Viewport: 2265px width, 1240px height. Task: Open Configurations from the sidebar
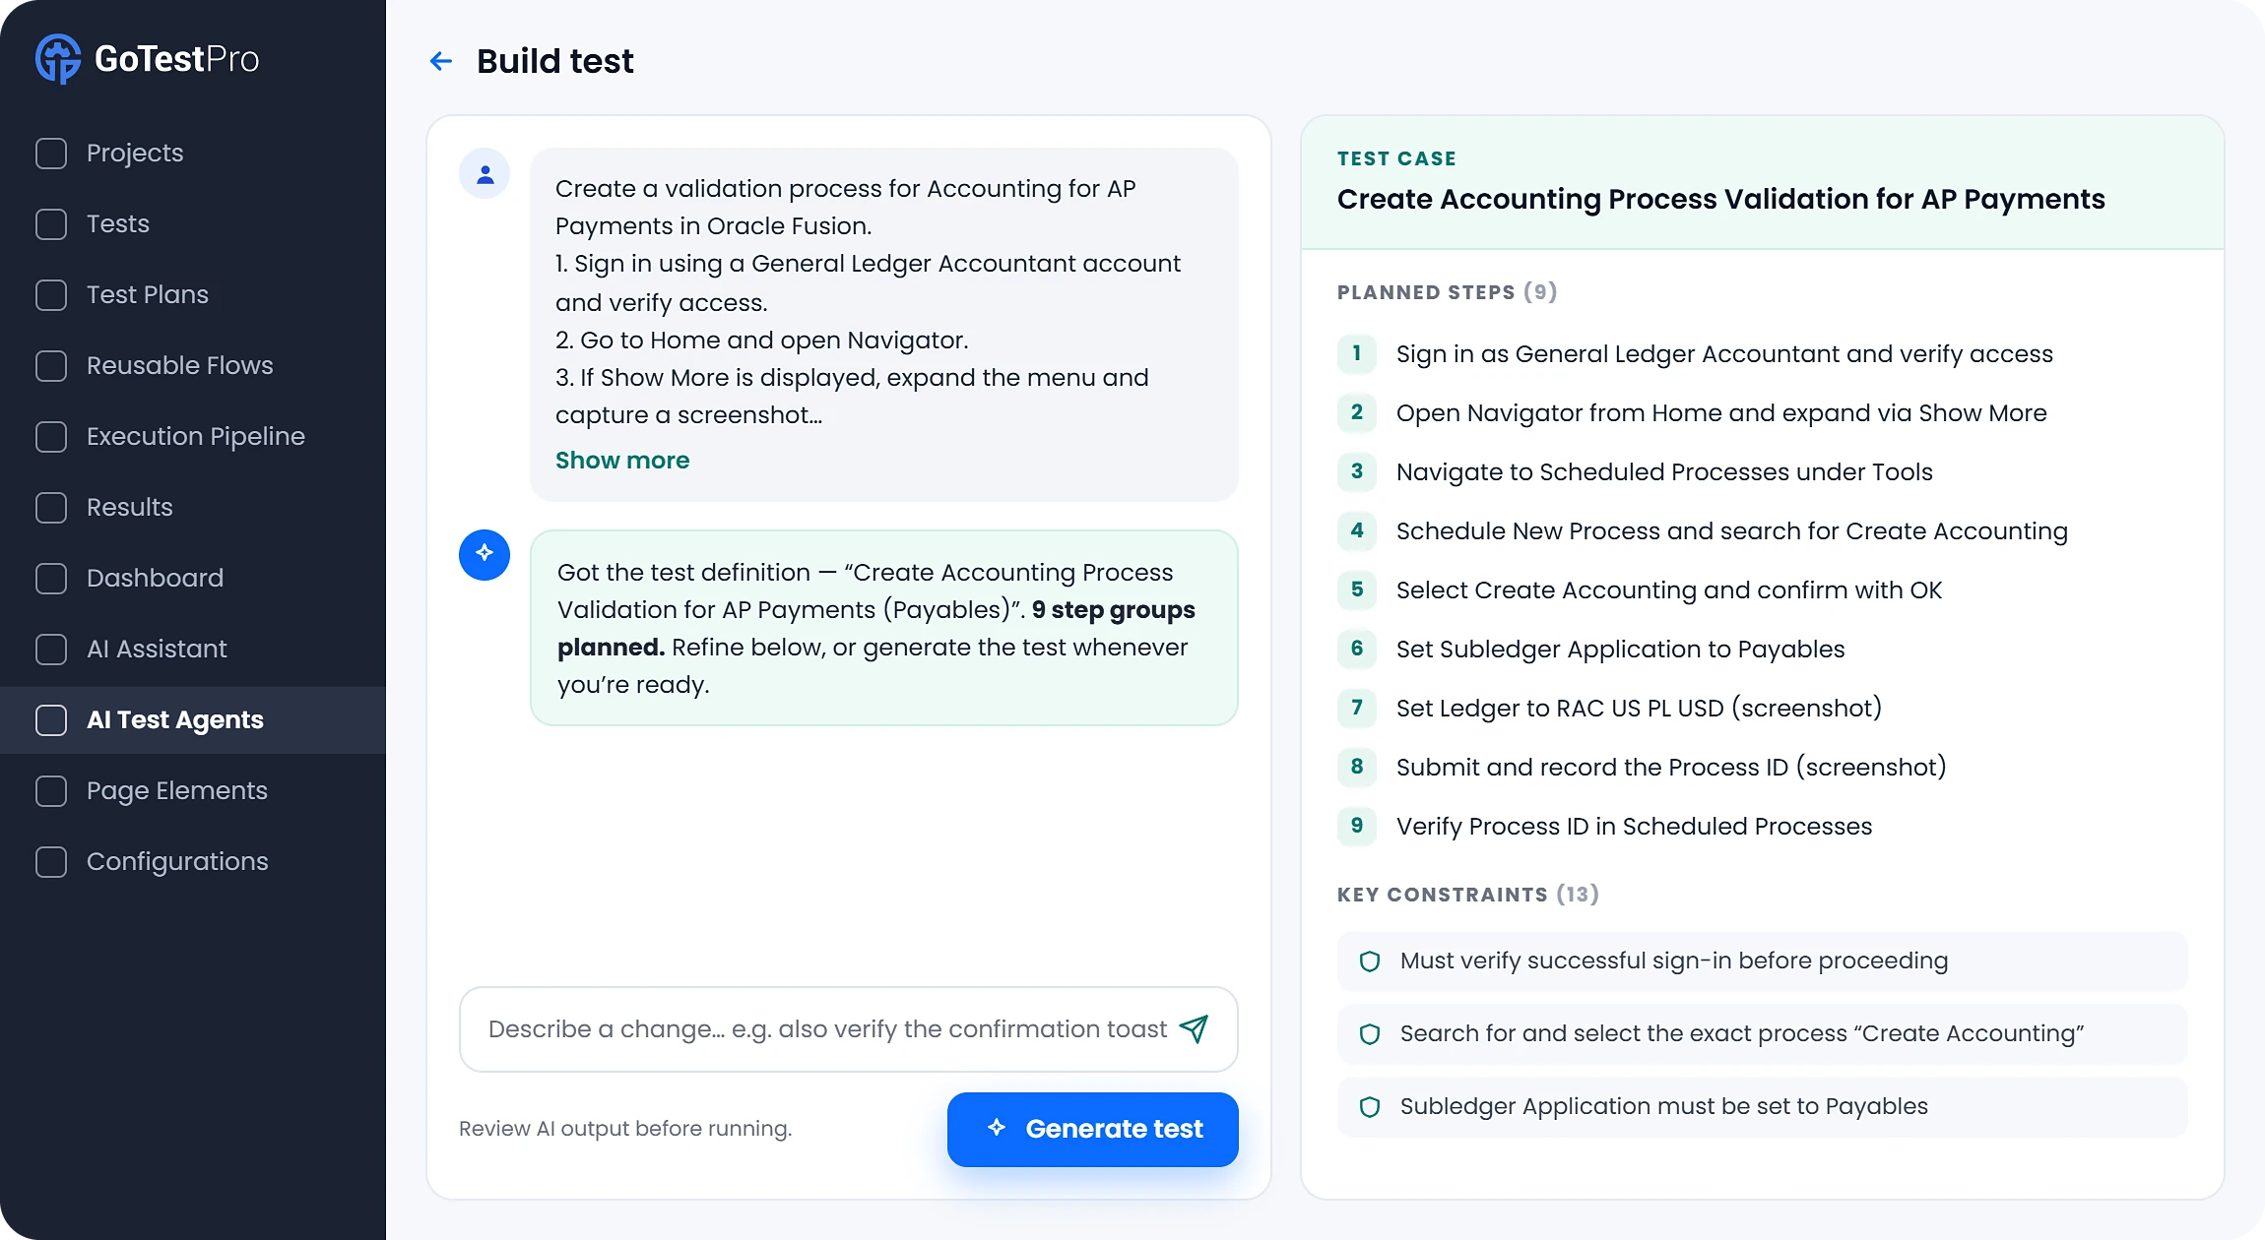(193, 862)
